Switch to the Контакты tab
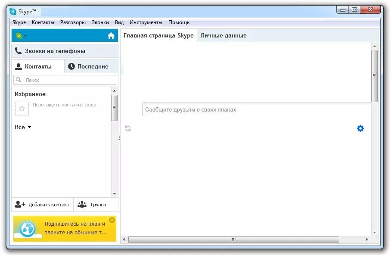The width and height of the screenshot is (391, 255). click(x=38, y=66)
